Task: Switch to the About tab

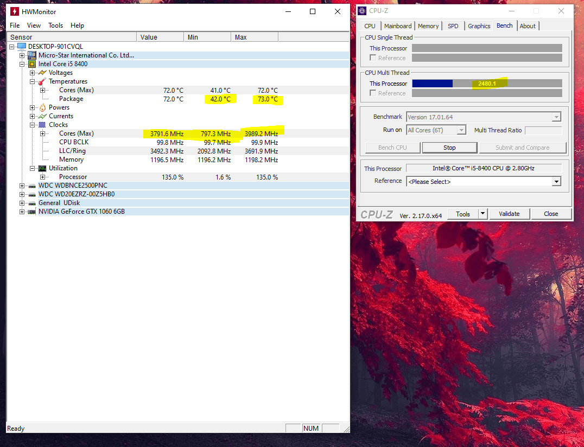Action: coord(528,26)
